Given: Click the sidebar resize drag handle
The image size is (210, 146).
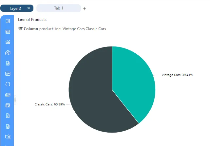Looking at the screenshot, I should [x=15, y=100].
